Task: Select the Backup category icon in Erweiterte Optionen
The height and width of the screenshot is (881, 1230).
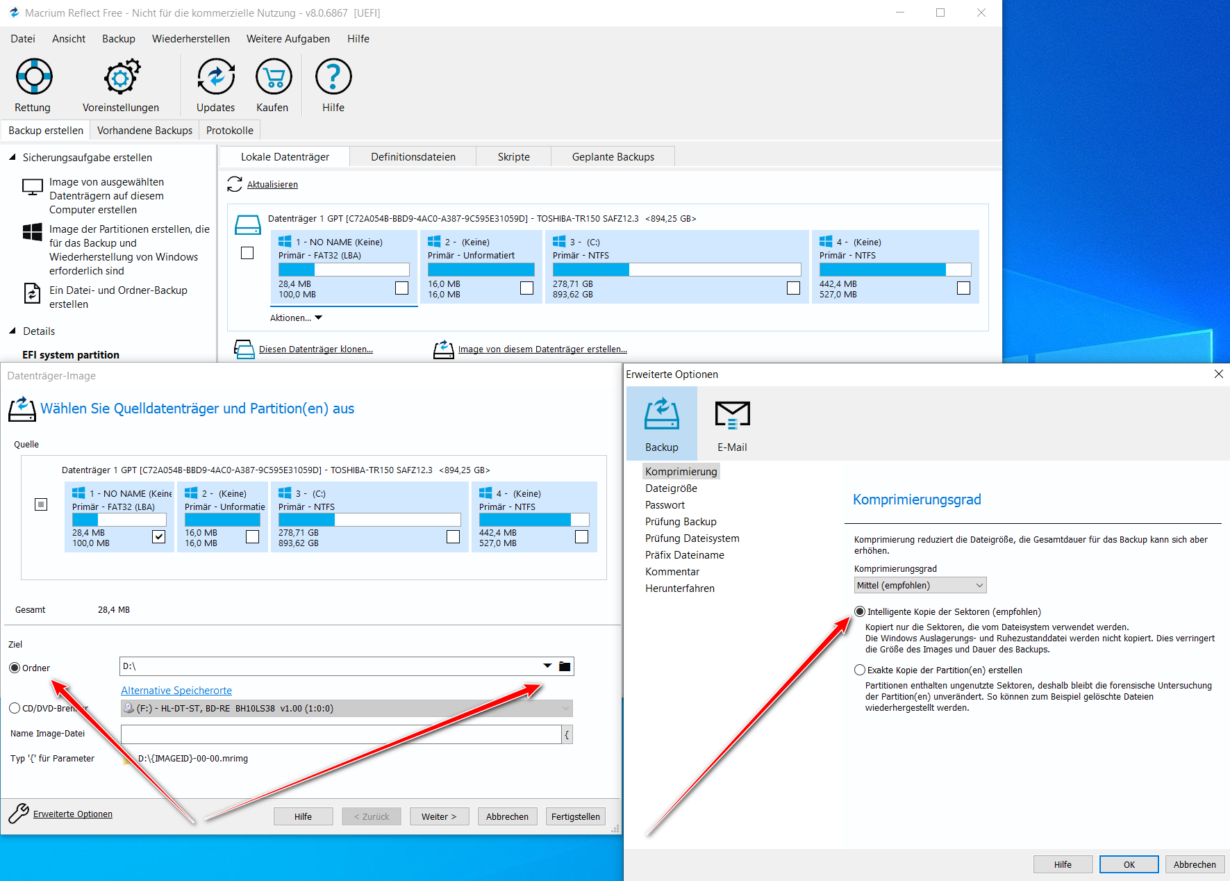Action: pos(662,414)
